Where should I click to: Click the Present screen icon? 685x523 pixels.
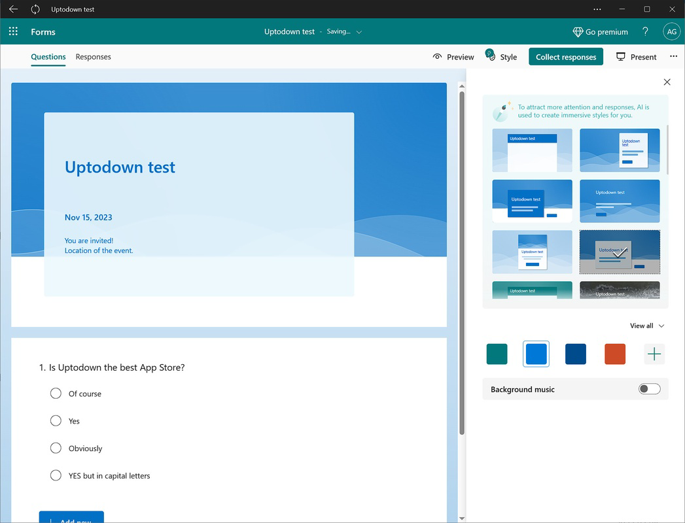[621, 57]
